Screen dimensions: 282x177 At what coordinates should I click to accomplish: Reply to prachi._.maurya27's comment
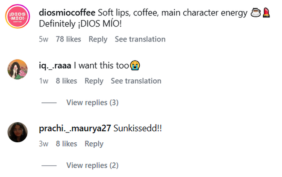pos(94,144)
